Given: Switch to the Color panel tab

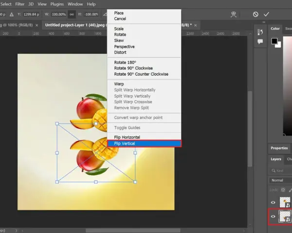Looking at the screenshot, I should (275, 29).
